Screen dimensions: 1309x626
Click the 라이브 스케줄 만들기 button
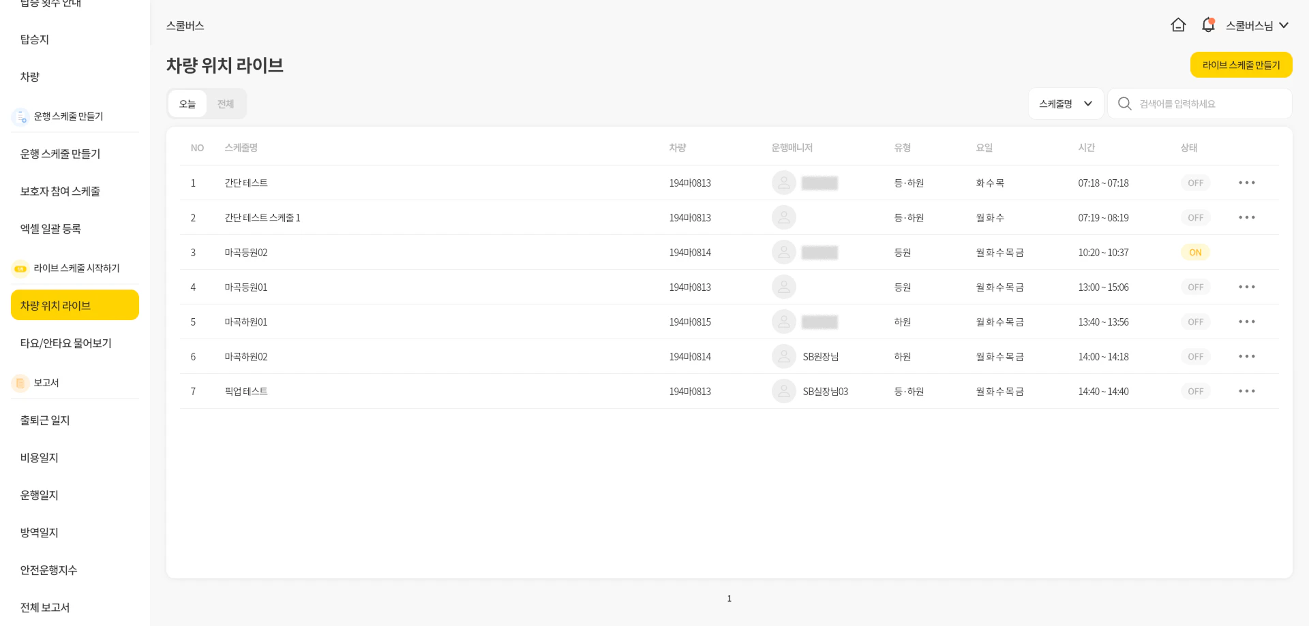pos(1241,65)
